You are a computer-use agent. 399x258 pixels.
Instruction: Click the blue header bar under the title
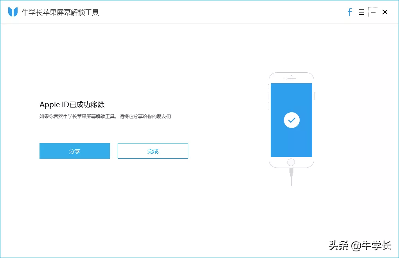[x=199, y=24]
